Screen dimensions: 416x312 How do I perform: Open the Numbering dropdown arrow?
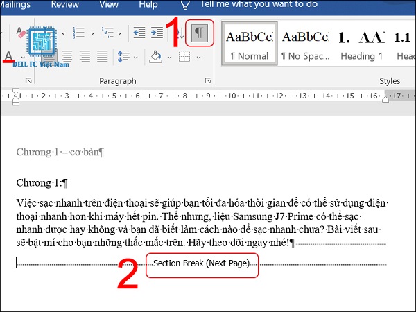click(x=92, y=33)
